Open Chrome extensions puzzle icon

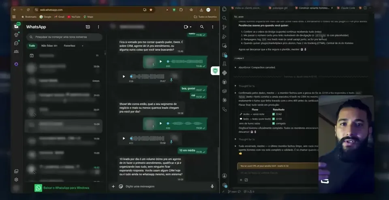click(x=181, y=10)
